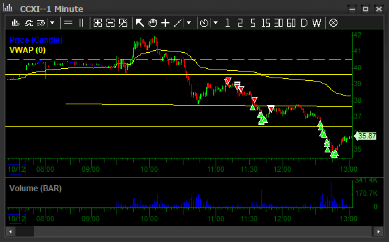Select the hand pan tool

pos(153,23)
